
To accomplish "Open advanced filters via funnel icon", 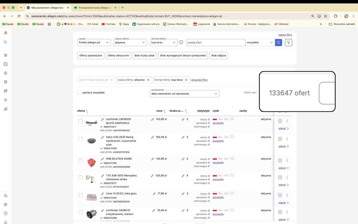I will [288, 43].
